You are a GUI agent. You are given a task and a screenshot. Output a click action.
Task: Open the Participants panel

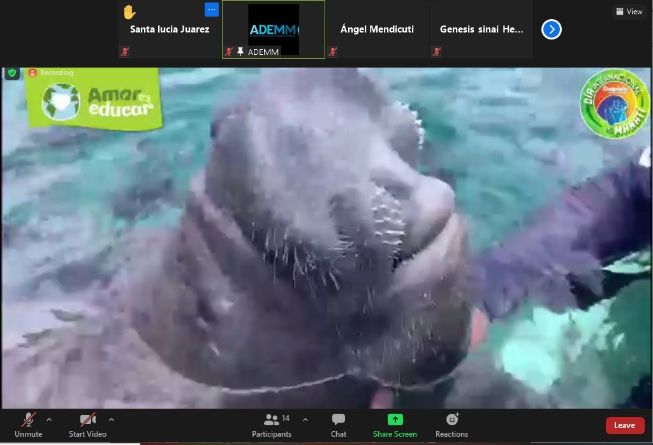272,425
